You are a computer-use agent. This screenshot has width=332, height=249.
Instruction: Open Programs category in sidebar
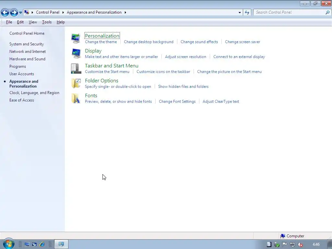(18, 66)
